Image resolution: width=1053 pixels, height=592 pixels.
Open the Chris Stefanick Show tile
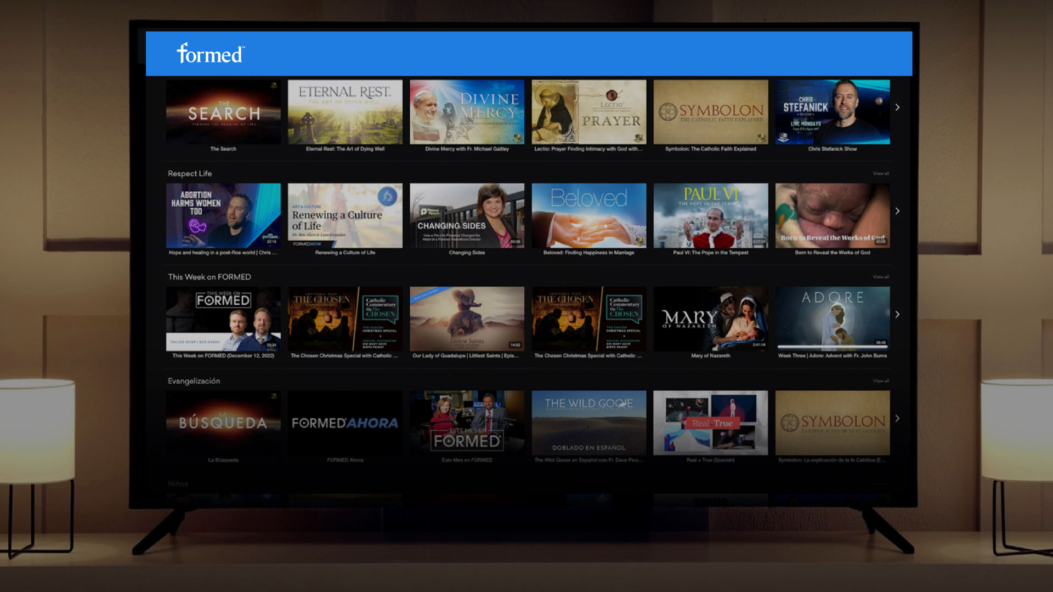click(832, 112)
